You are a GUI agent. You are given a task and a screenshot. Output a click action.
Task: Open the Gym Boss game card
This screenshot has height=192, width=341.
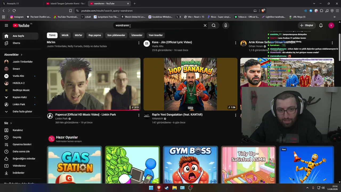point(190,165)
